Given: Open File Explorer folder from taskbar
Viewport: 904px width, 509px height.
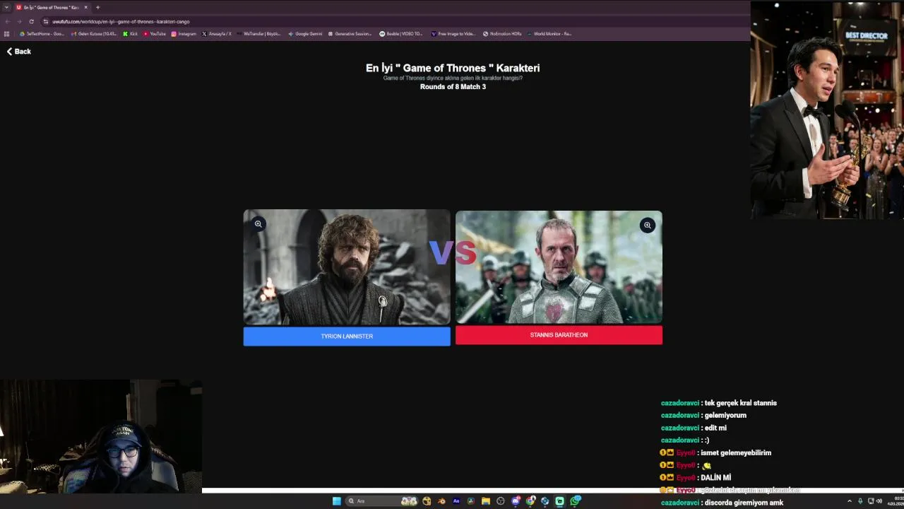Looking at the screenshot, I should point(486,501).
